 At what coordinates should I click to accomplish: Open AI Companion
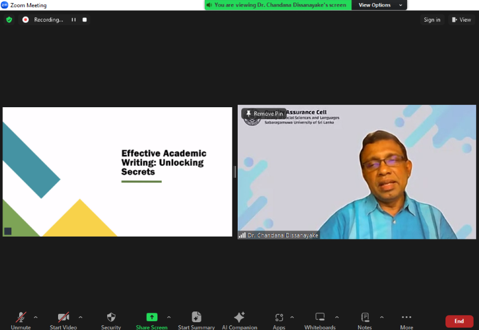click(239, 318)
